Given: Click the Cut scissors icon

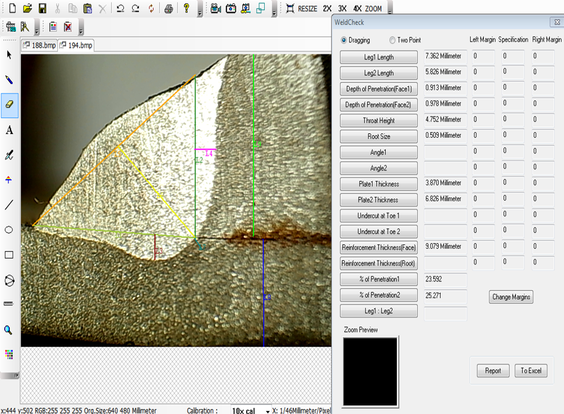Looking at the screenshot, I should [x=57, y=8].
